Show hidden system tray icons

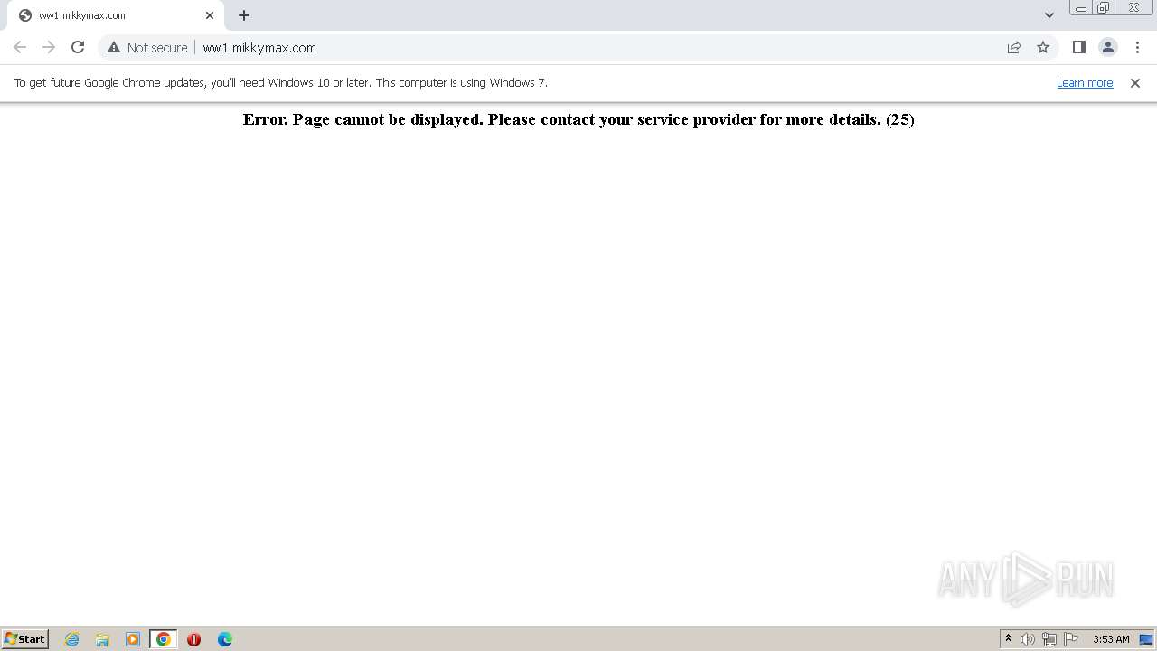coord(1008,638)
